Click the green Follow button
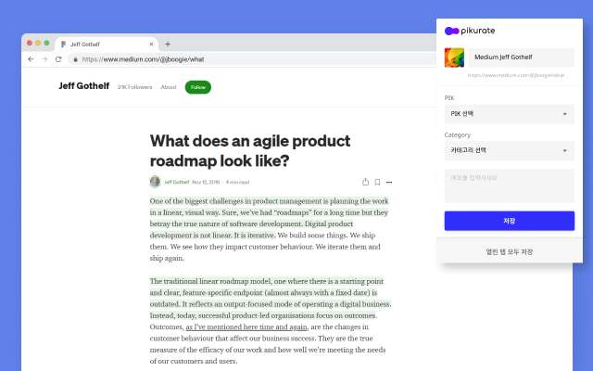Screen dimensions: 593x371 [197, 87]
